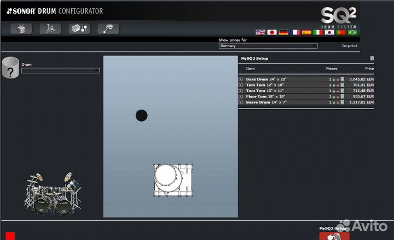Open the hardware stands category

tap(50, 29)
